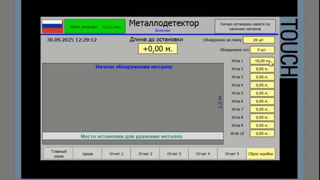Click the Начало обнаружения металла label
Screen dimensions: 320x180
pos(134,66)
